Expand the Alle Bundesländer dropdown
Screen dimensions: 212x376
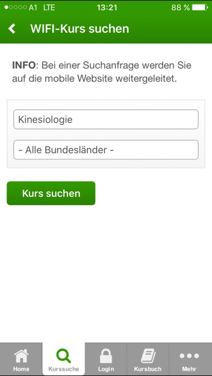[x=106, y=150]
